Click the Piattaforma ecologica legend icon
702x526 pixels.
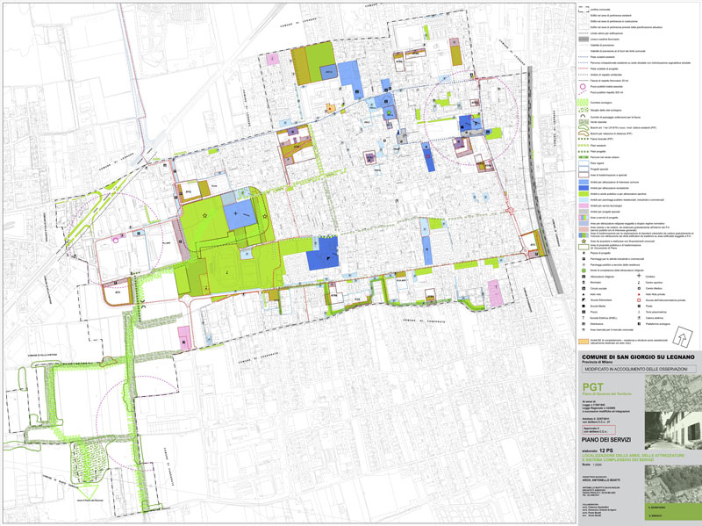coord(639,323)
